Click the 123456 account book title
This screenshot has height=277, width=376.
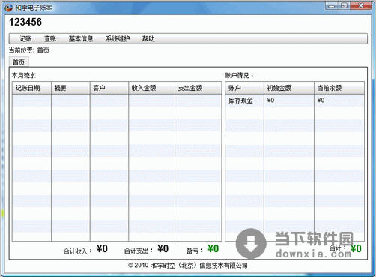[25, 22]
